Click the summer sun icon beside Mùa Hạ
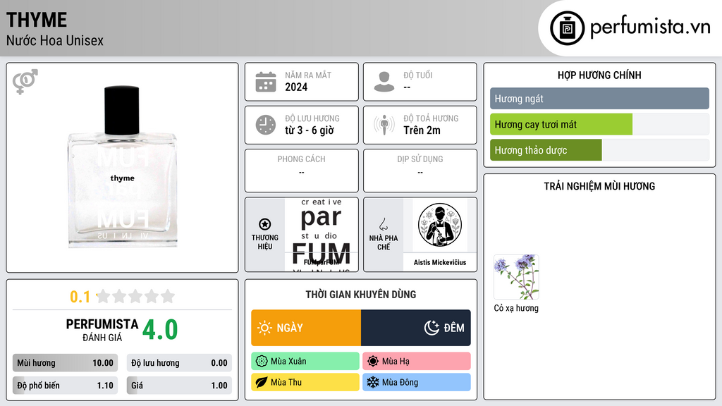This screenshot has width=722, height=406. (373, 362)
